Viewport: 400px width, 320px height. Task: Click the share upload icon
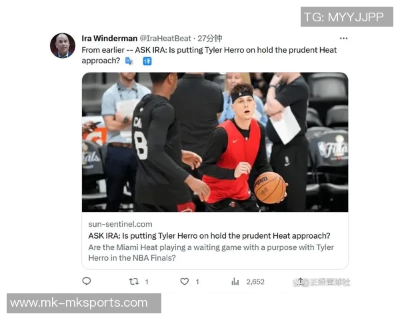(301, 281)
